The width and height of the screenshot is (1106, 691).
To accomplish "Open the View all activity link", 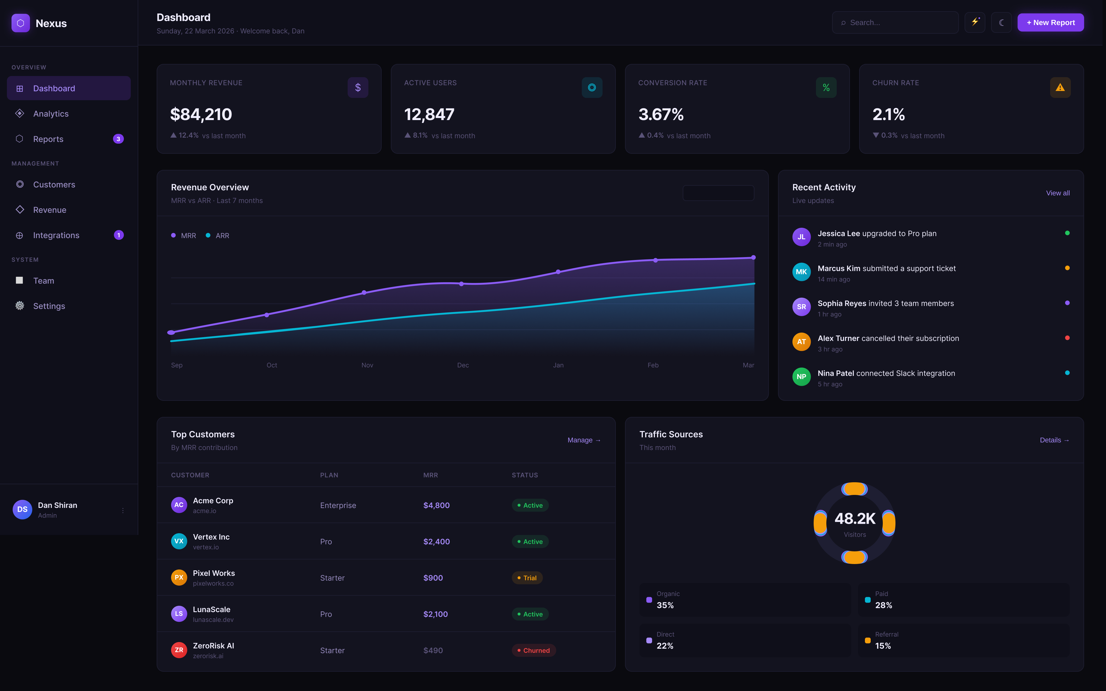I will pos(1058,193).
